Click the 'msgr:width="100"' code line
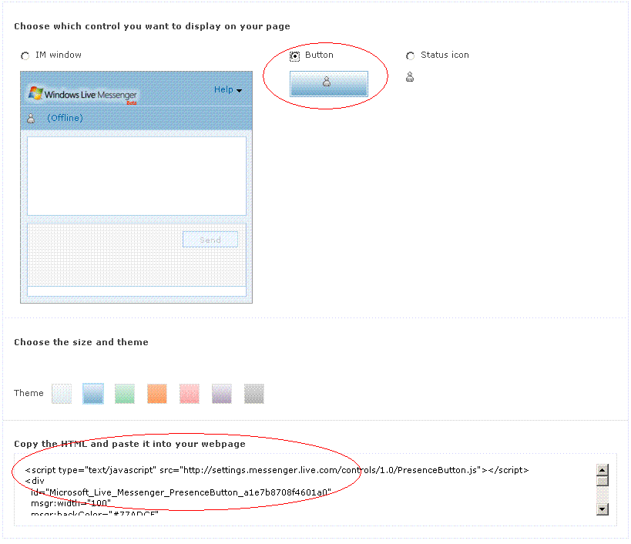 [71, 503]
